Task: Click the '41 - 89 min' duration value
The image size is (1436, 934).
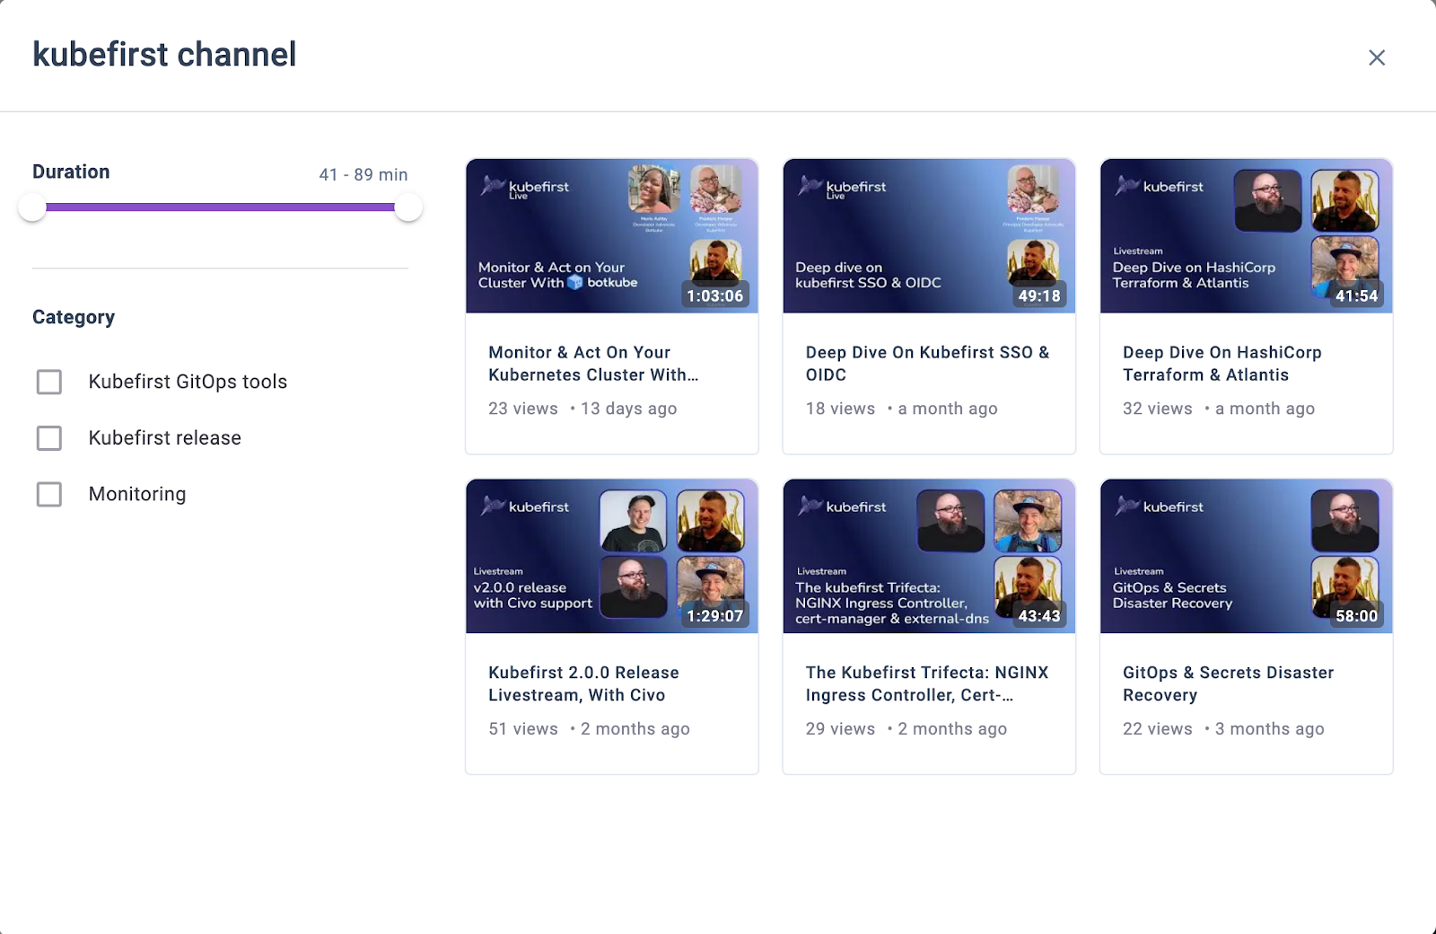Action: [x=363, y=175]
